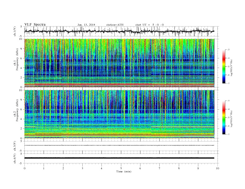Image resolution: width=245 pixels, height=189 pixels.
Task: Click time axis tick label "1"
Action: (44, 168)
